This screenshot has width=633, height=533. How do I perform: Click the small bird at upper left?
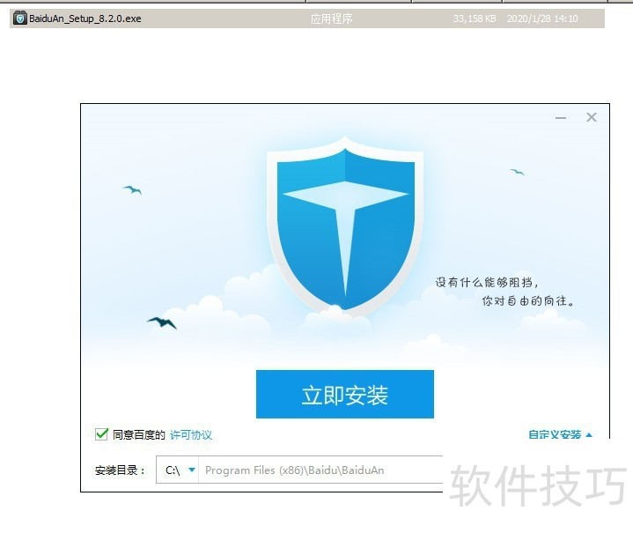coord(133,189)
